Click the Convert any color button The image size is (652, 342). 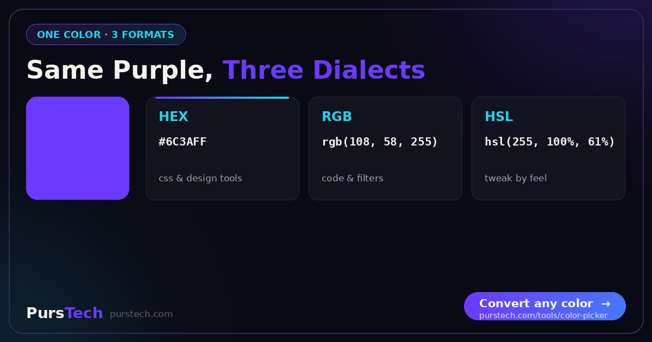[x=545, y=306]
